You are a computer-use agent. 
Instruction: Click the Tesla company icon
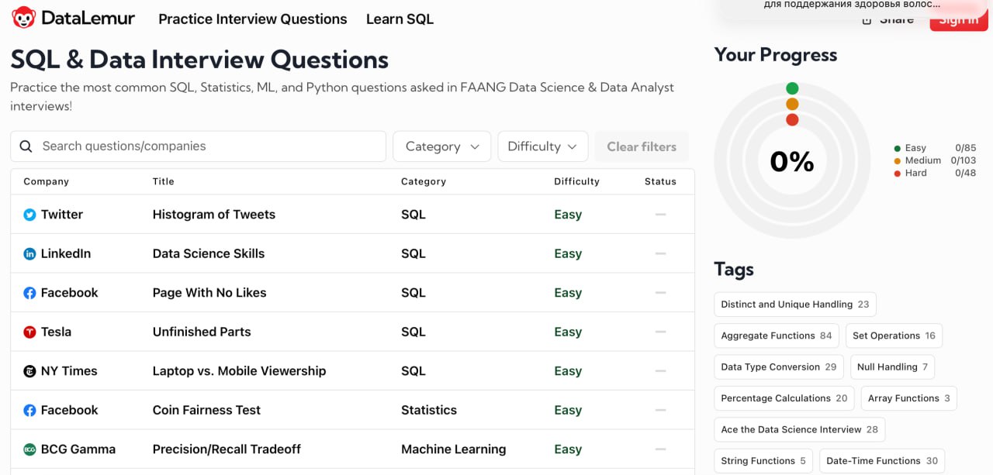(x=29, y=332)
